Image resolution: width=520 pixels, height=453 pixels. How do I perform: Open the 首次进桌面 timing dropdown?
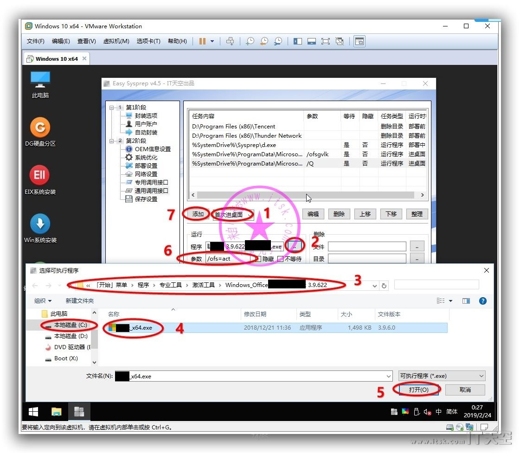(x=233, y=214)
